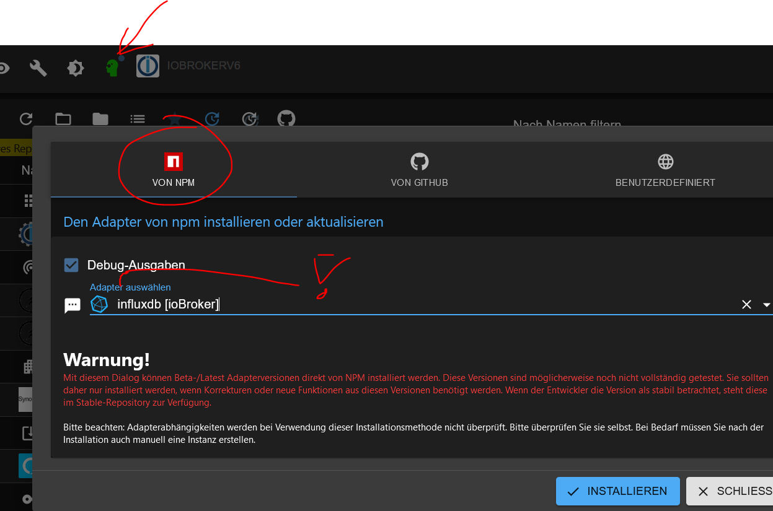Screen dimensions: 773x511
Task: Click the globe icon above Benutzerdefiniert
Action: [x=665, y=162]
